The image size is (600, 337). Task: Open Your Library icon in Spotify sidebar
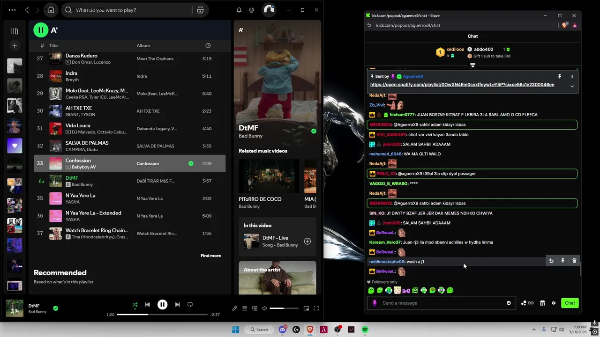(15, 31)
